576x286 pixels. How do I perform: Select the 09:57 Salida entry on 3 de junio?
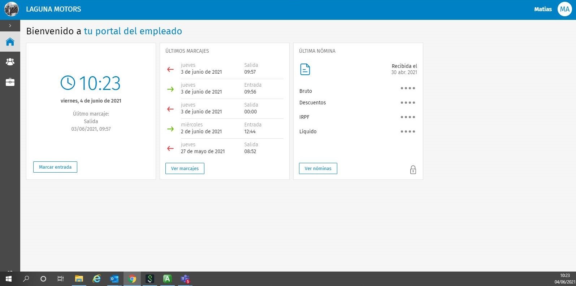224,69
